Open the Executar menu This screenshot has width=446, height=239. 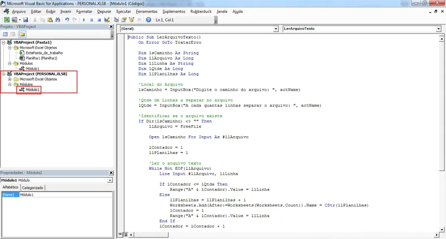coord(124,11)
